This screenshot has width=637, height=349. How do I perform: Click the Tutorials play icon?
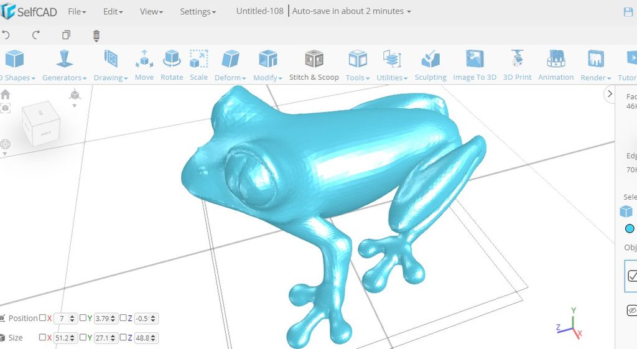(x=632, y=58)
